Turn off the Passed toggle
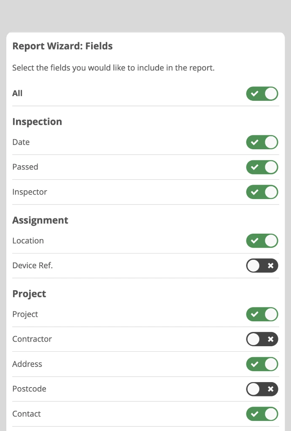The width and height of the screenshot is (291, 431). click(x=262, y=167)
